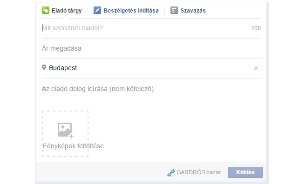This screenshot has width=300, height=184.
Task: Click the green Eladó tárgy tag icon
Action: pos(46,10)
